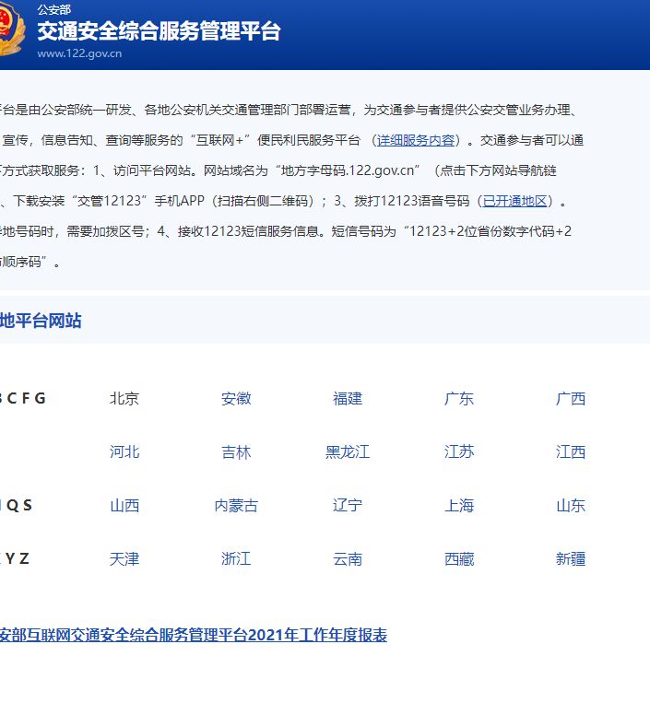Click the 公安部 label in header
Screen dimensions: 650x703
tap(53, 9)
